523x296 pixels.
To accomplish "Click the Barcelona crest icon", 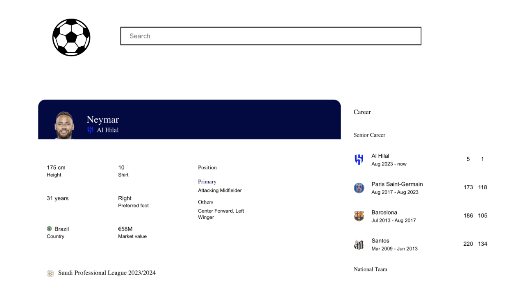I will click(359, 216).
